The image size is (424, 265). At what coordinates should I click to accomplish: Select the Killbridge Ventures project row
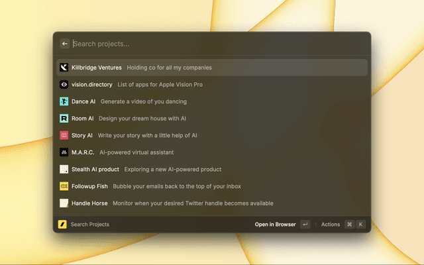(212, 68)
